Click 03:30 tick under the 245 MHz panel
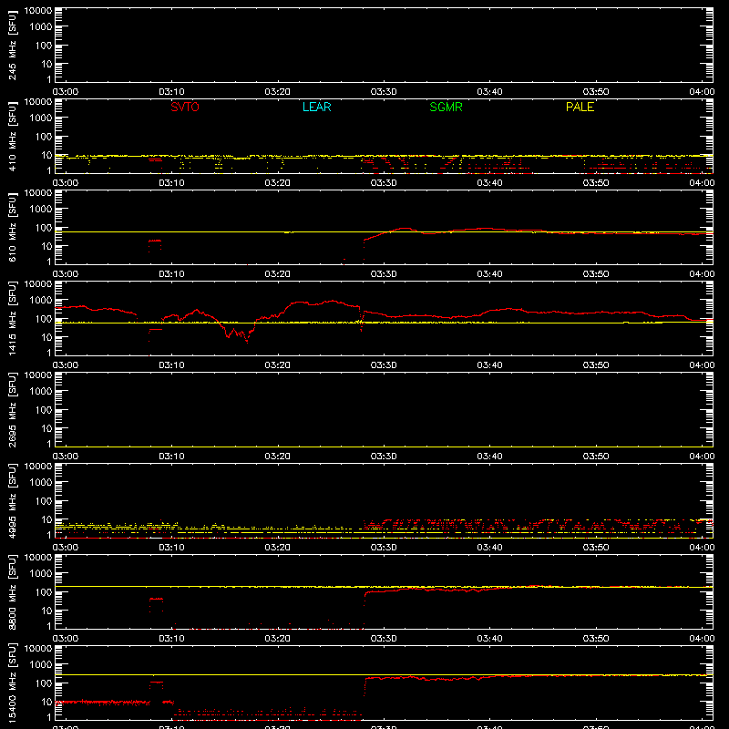This screenshot has width=729, height=729. pyautogui.click(x=384, y=92)
